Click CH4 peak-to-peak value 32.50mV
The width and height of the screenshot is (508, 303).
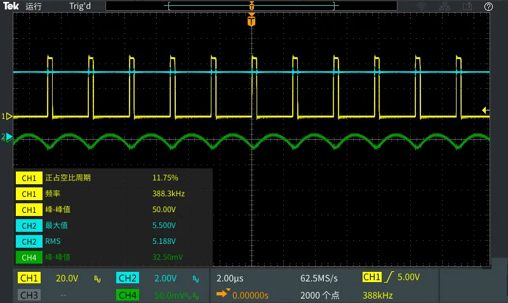pos(168,257)
